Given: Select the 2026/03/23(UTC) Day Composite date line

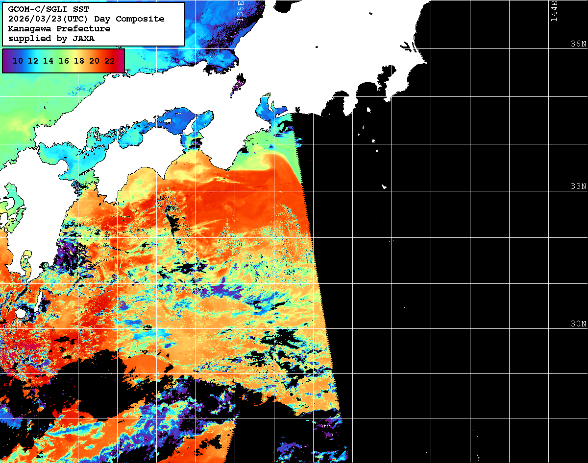Looking at the screenshot, I should [x=86, y=19].
